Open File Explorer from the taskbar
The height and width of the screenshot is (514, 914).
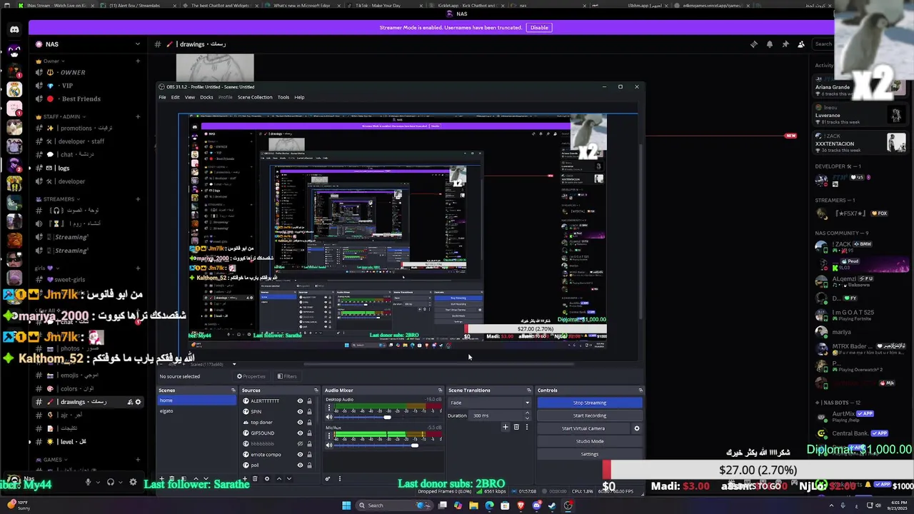click(473, 505)
